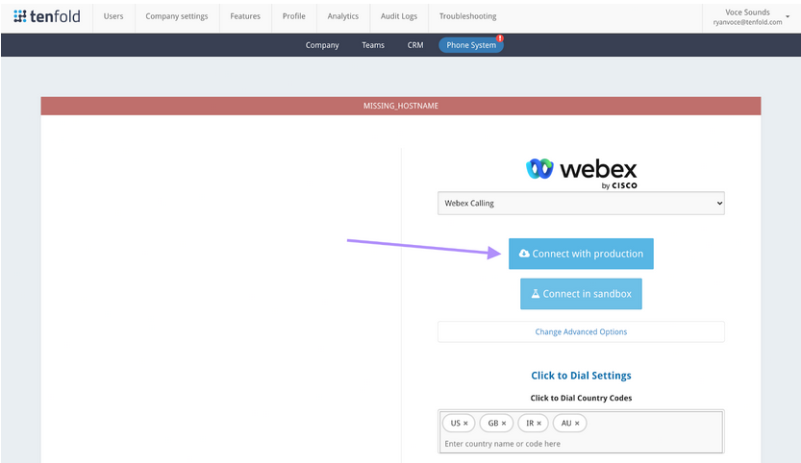
Task: View the Audit Logs
Action: (399, 16)
